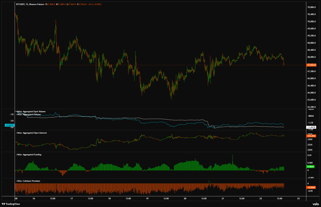Click the date 23 on time axis
Viewport: 321px width, 207px height.
[299, 199]
